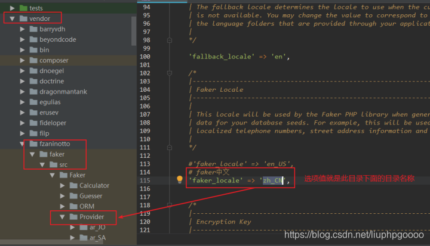The height and width of the screenshot is (246, 430).
Task: Collapse the src folder arrow
Action: click(x=42, y=165)
